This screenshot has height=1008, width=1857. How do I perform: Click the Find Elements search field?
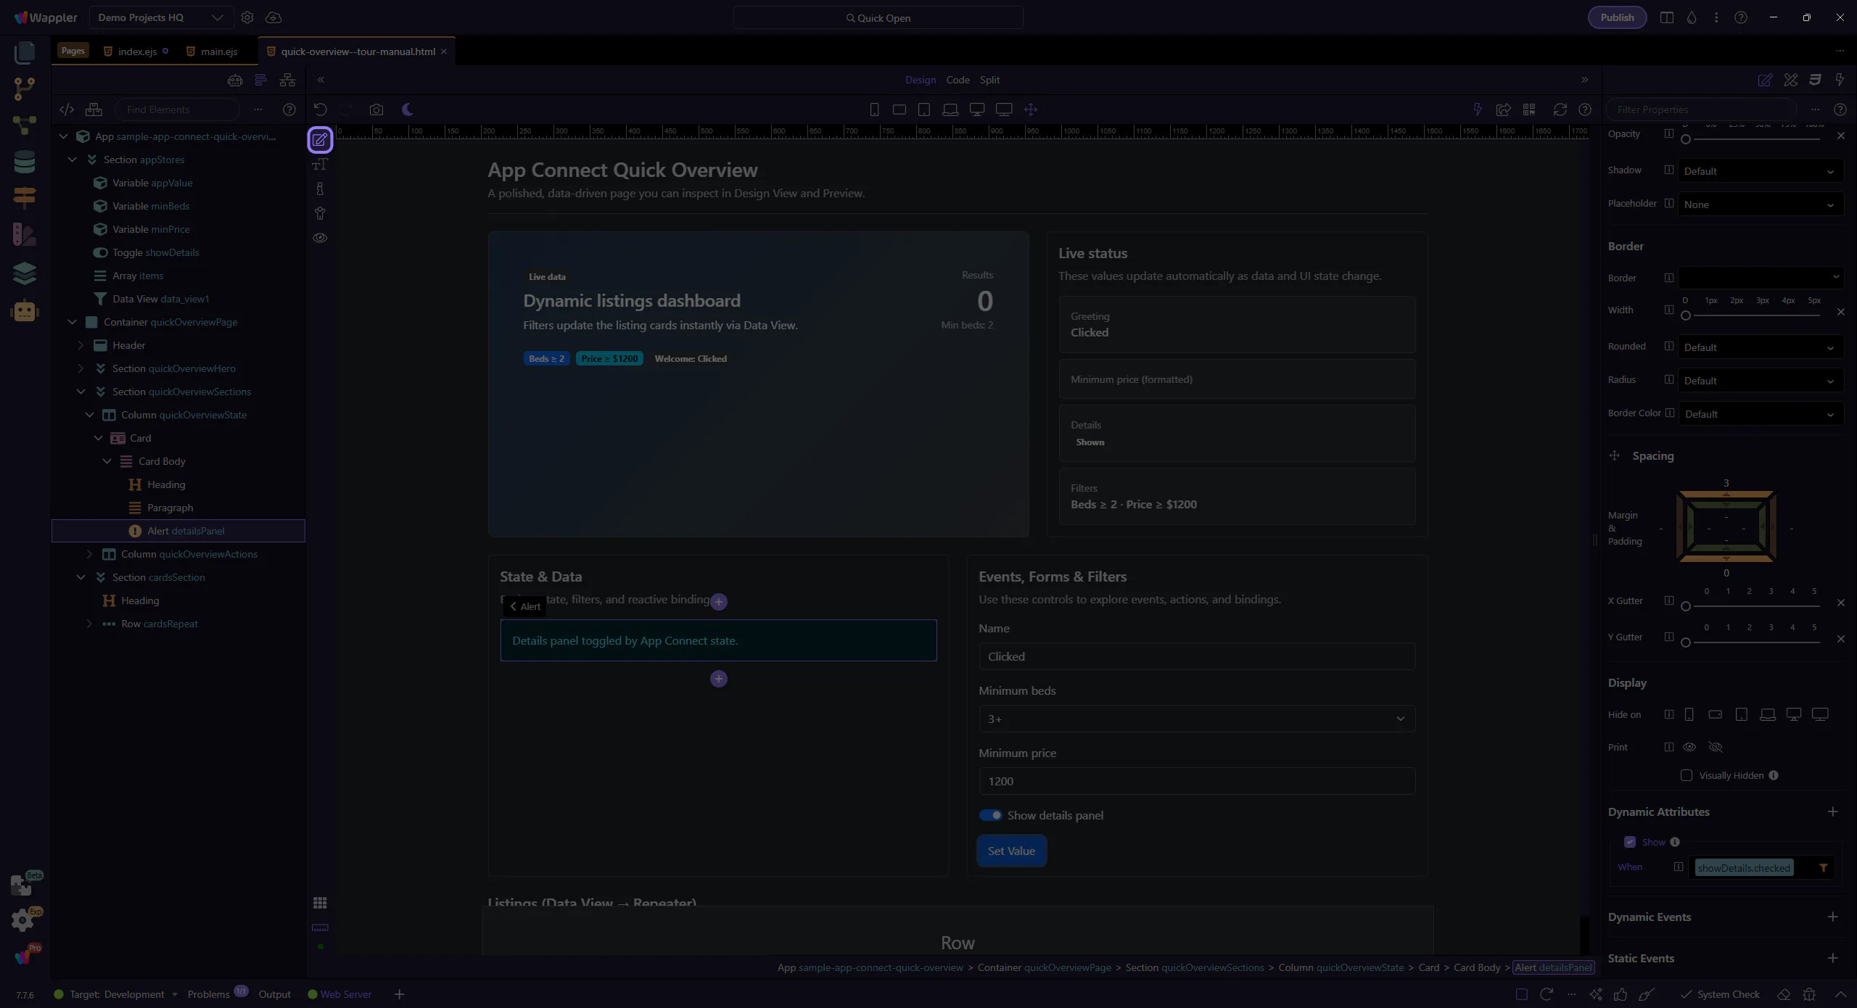[178, 110]
